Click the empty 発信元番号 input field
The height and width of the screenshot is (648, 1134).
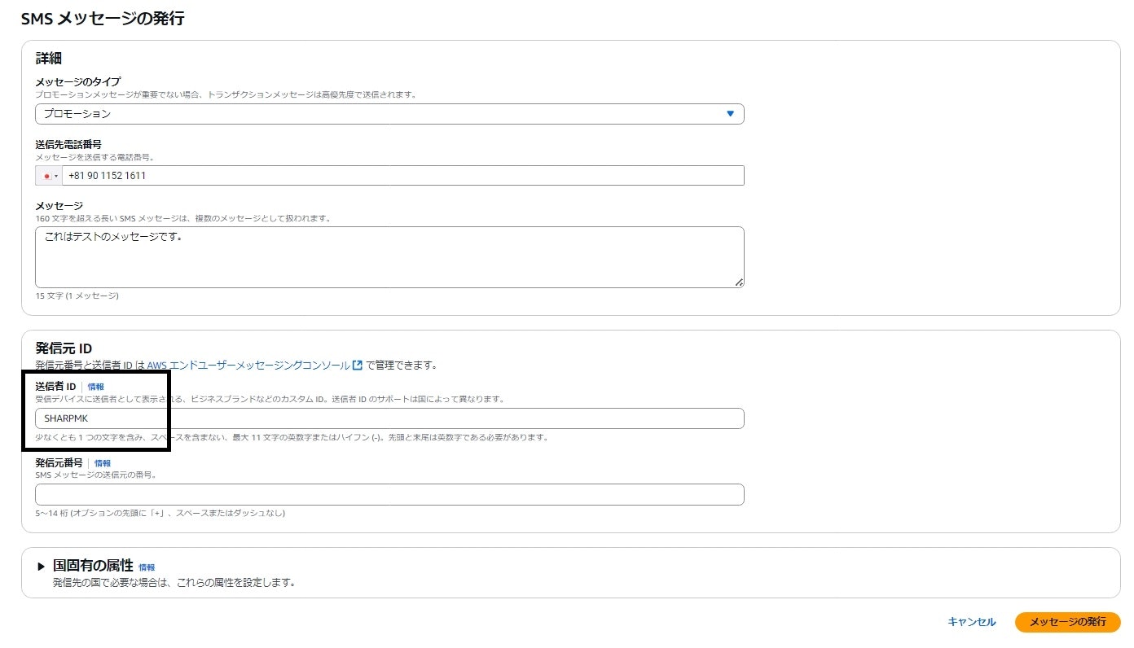[389, 495]
